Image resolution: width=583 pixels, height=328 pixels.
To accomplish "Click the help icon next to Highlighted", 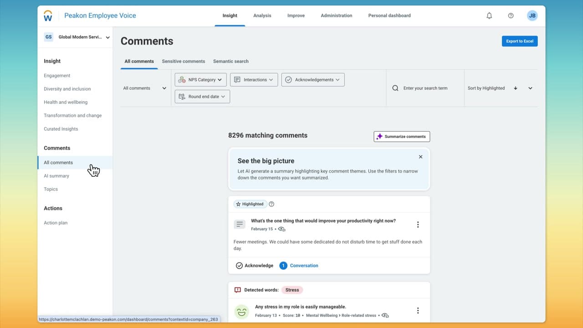I will pyautogui.click(x=272, y=204).
